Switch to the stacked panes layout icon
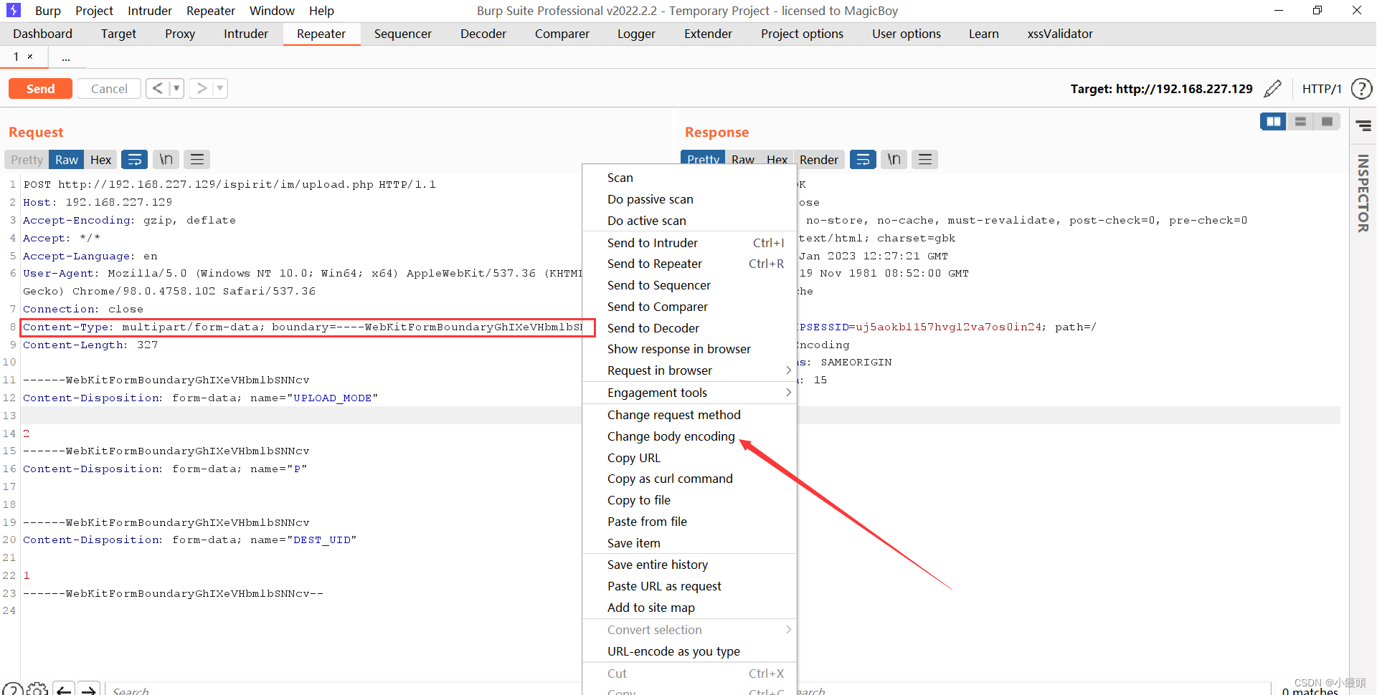 1300,122
